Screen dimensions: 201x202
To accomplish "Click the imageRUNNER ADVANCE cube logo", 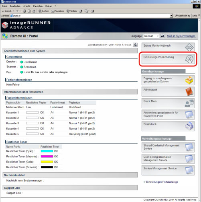I will point(5,25).
